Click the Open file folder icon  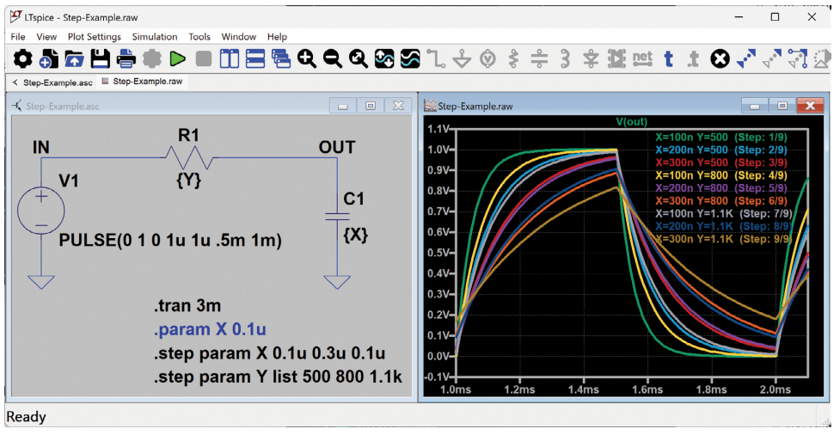tap(74, 58)
